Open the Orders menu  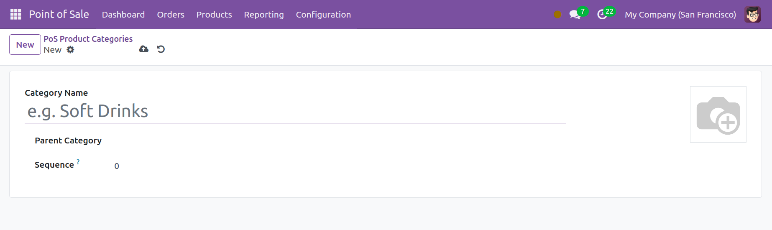pos(171,15)
